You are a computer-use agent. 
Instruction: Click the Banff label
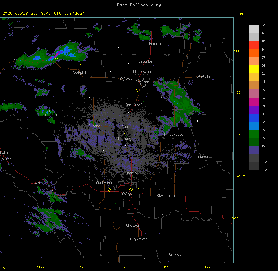point(40,182)
